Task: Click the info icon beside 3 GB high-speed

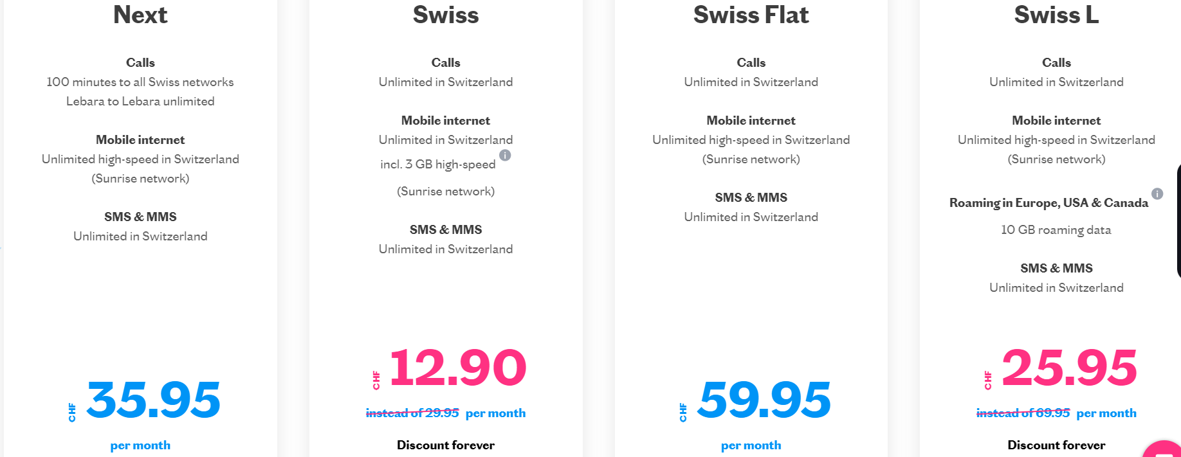Action: [x=505, y=155]
